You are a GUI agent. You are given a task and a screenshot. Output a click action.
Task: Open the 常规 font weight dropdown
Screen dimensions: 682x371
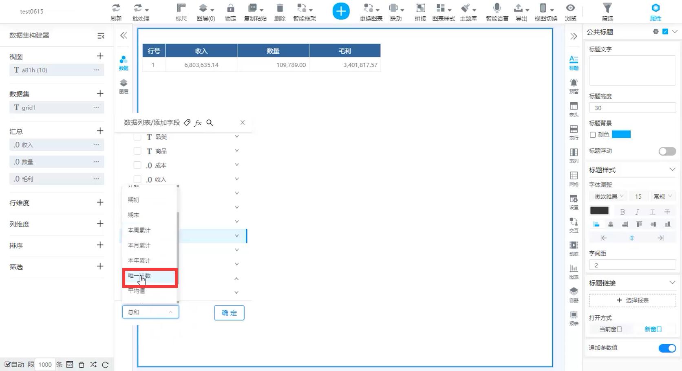[x=662, y=196]
